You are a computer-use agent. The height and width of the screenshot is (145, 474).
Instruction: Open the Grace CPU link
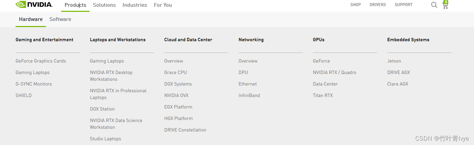(x=175, y=73)
